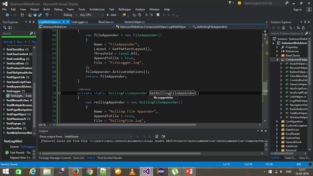Switch to GenericHelper.cs tab
Image resolution: width=313 pixels, height=176 pixels.
(134, 22)
